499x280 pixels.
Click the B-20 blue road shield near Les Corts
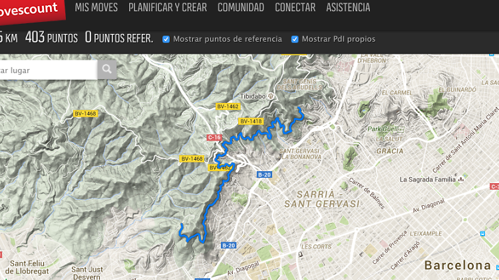click(x=228, y=245)
